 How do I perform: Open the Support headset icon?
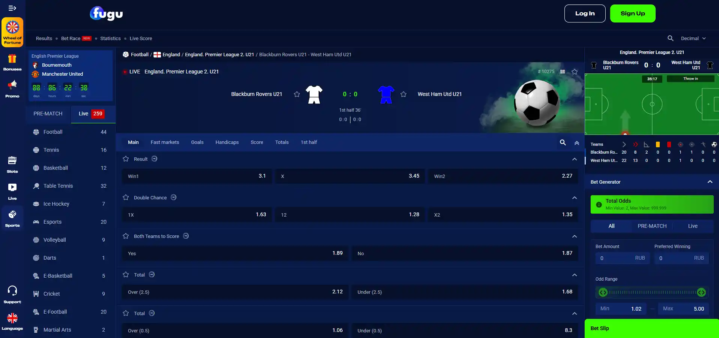click(12, 295)
